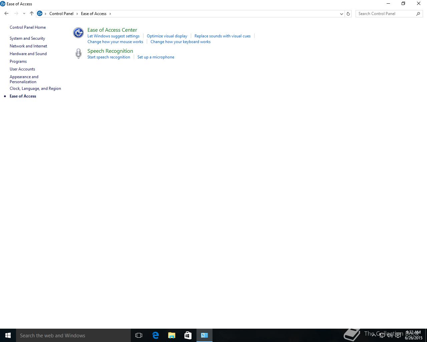Expand chevron after Ease of Access breadcrumb
427x342 pixels.
110,14
